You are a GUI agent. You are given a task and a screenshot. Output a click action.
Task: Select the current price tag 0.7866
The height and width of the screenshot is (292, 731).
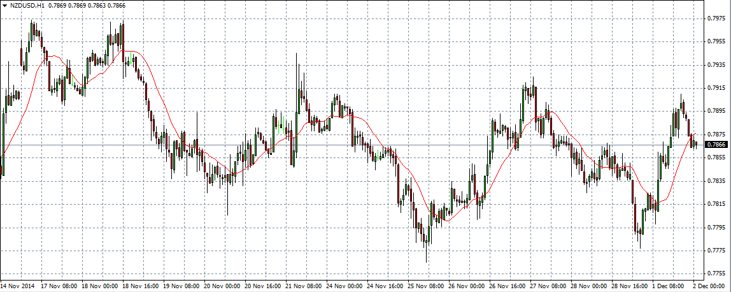(x=717, y=145)
